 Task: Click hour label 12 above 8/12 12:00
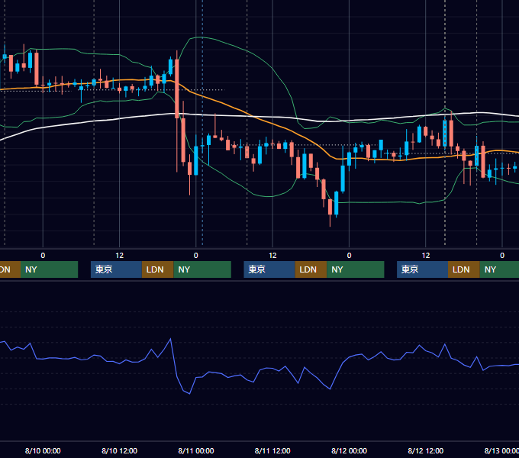coord(426,256)
